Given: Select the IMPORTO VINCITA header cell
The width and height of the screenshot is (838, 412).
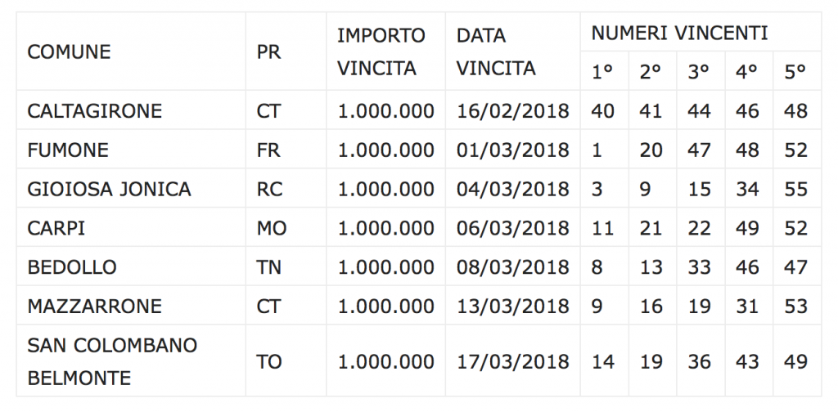Looking at the screenshot, I should coord(381,51).
